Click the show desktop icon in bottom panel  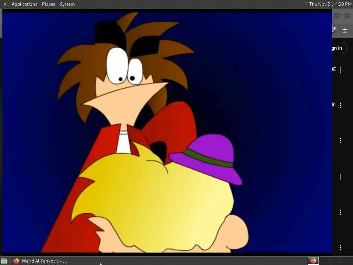[x=4, y=261]
